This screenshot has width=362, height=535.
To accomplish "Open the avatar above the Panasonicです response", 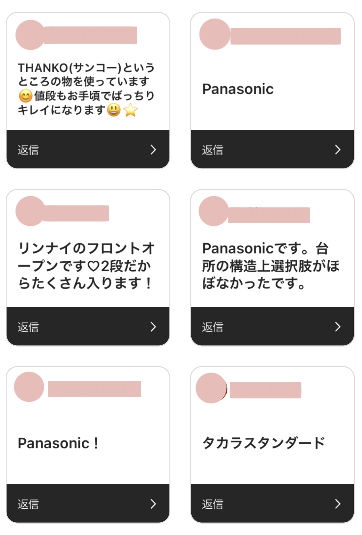I will [x=214, y=211].
